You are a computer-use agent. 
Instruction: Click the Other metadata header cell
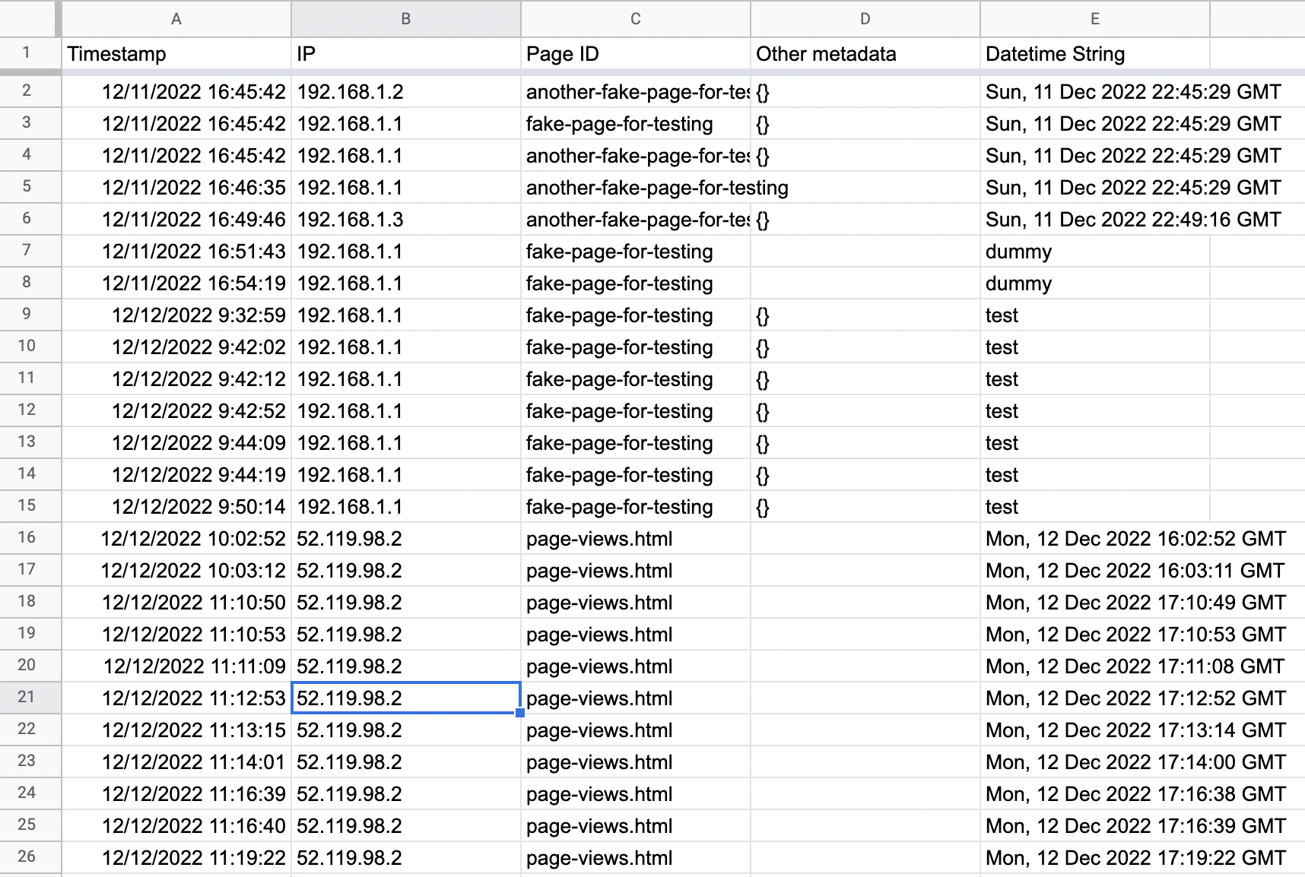tap(865, 54)
